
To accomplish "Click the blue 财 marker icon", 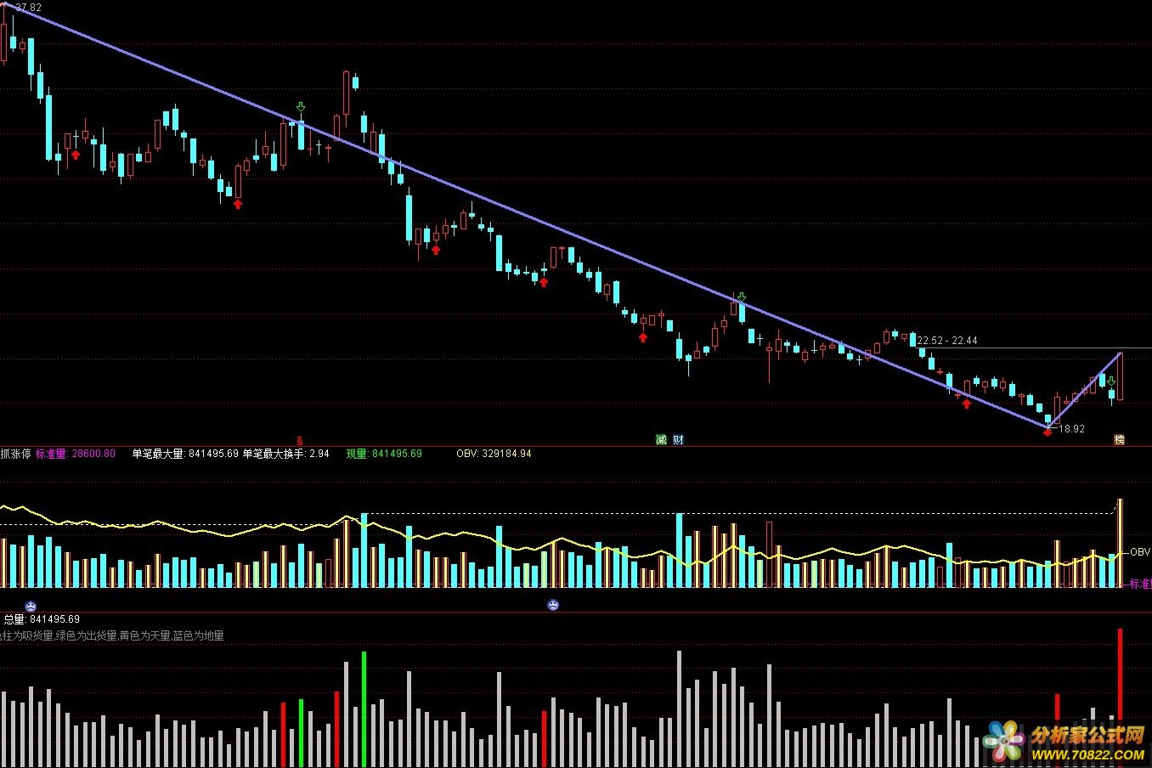I will [x=678, y=439].
